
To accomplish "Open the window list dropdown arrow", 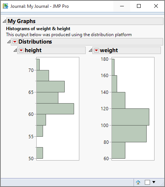I will click(154, 182).
